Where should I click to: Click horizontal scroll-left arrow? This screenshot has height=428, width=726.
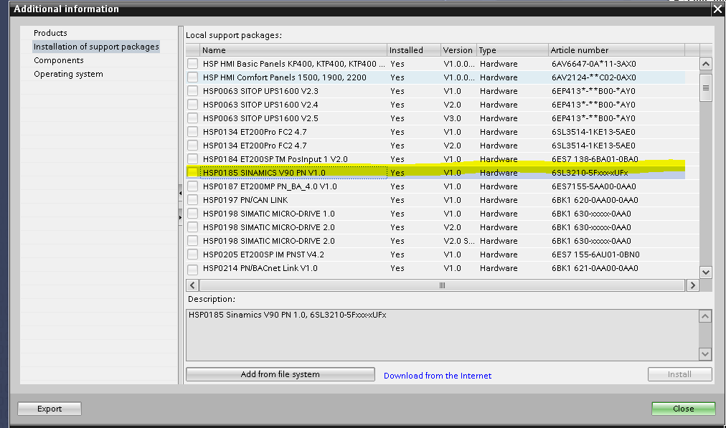click(x=192, y=285)
